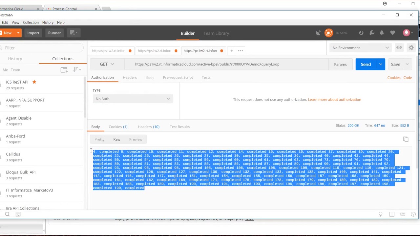Switch response view to Pretty
Viewport: 420px width, 236px height.
(x=99, y=139)
